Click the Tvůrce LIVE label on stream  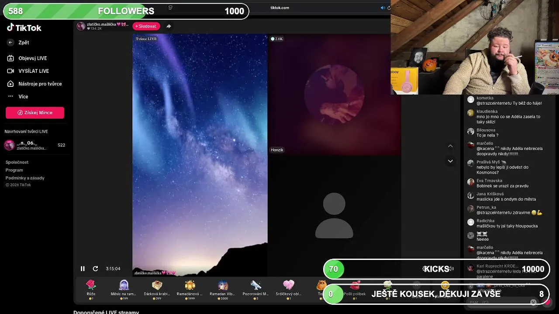click(146, 39)
